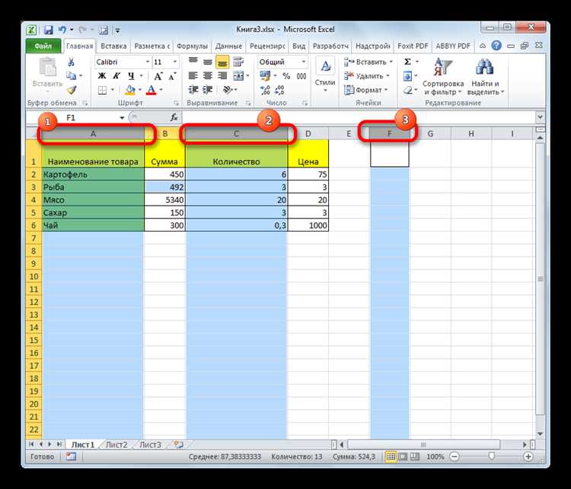The image size is (571, 489).
Task: Click zoom in plus button
Action: pyautogui.click(x=528, y=456)
